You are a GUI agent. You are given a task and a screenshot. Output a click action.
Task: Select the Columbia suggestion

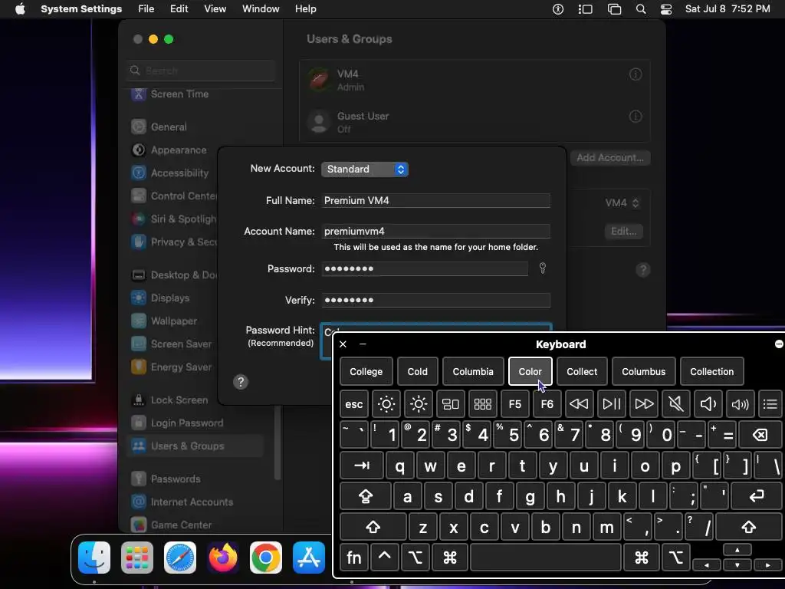pyautogui.click(x=473, y=372)
